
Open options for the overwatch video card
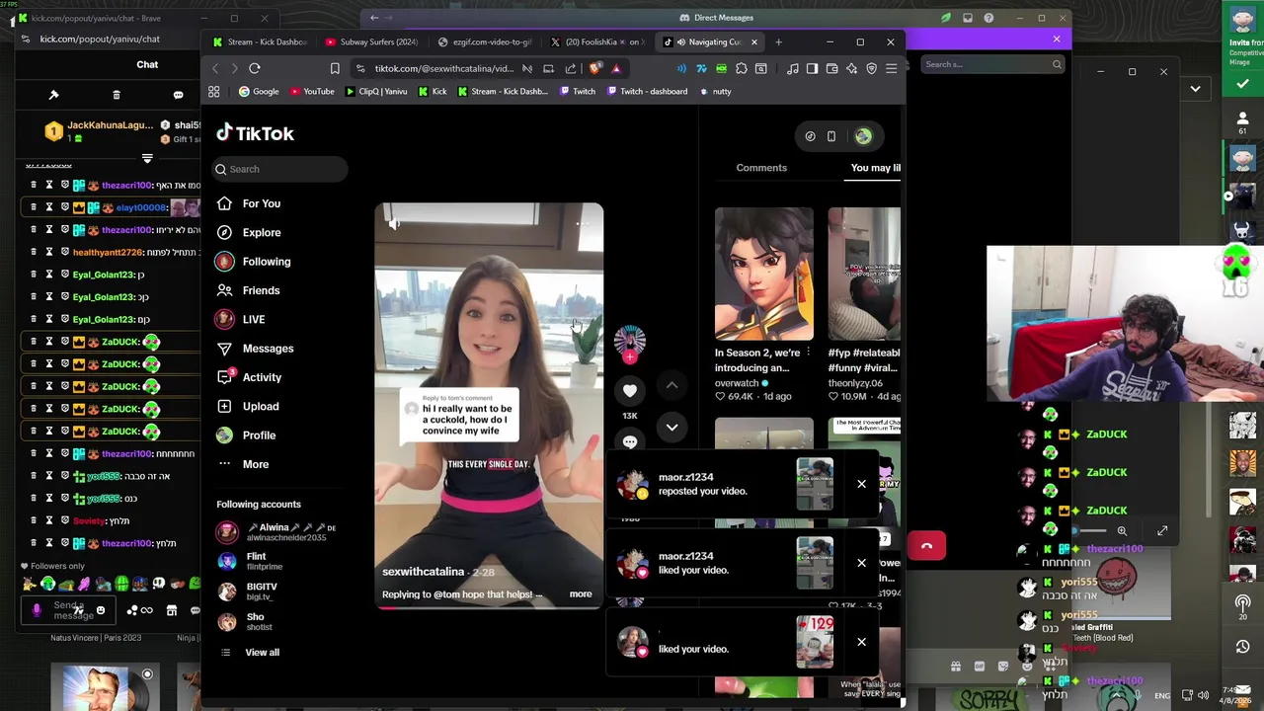[x=808, y=353]
